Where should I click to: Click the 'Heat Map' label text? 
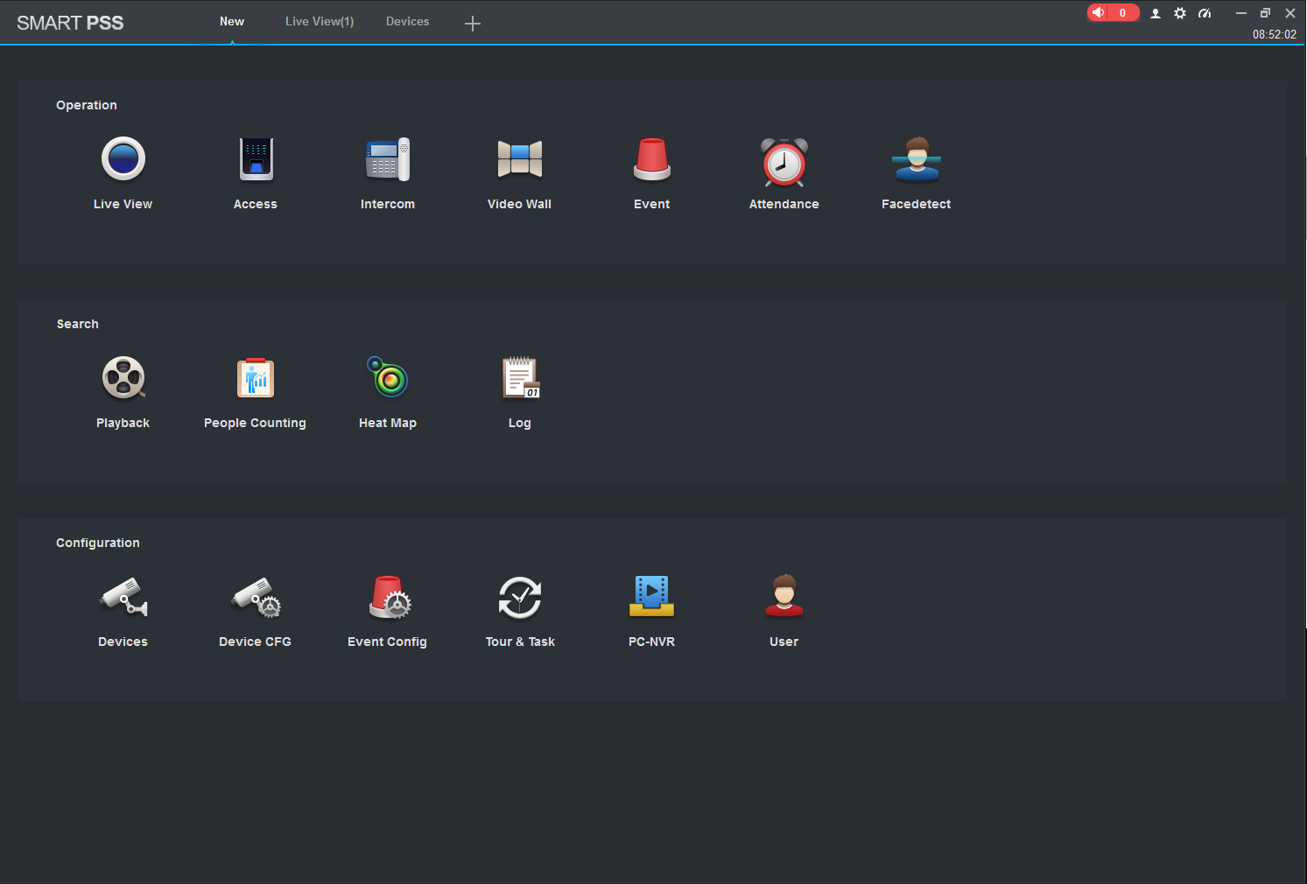click(388, 423)
